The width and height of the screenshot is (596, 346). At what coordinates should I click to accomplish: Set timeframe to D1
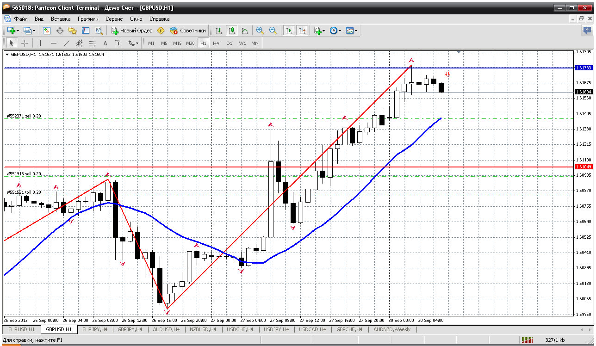229,43
